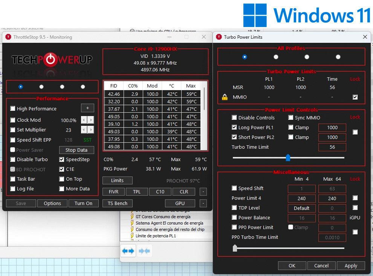
Task: Check Disable Controls option
Action: (x=234, y=118)
